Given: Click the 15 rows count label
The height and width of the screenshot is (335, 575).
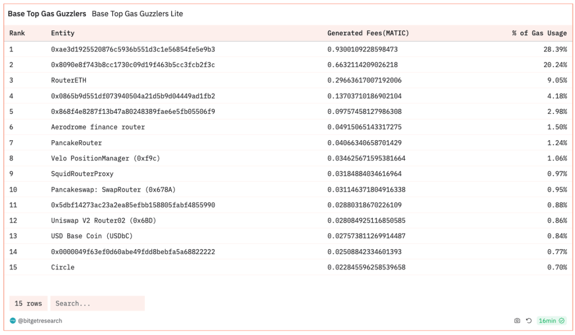Looking at the screenshot, I should [x=28, y=303].
